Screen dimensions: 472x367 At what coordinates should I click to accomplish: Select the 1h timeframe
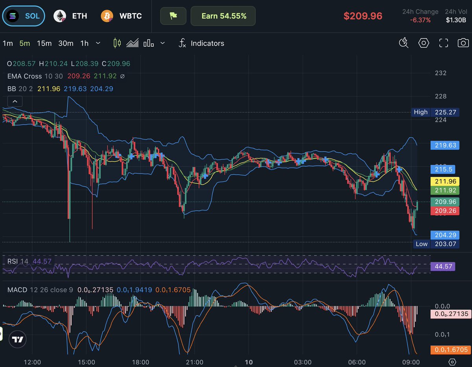[x=85, y=43]
